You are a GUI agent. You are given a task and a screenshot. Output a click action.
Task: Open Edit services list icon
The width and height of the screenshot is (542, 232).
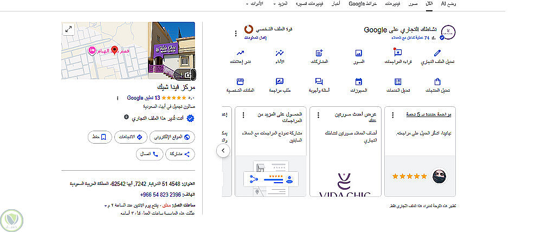coord(398,82)
